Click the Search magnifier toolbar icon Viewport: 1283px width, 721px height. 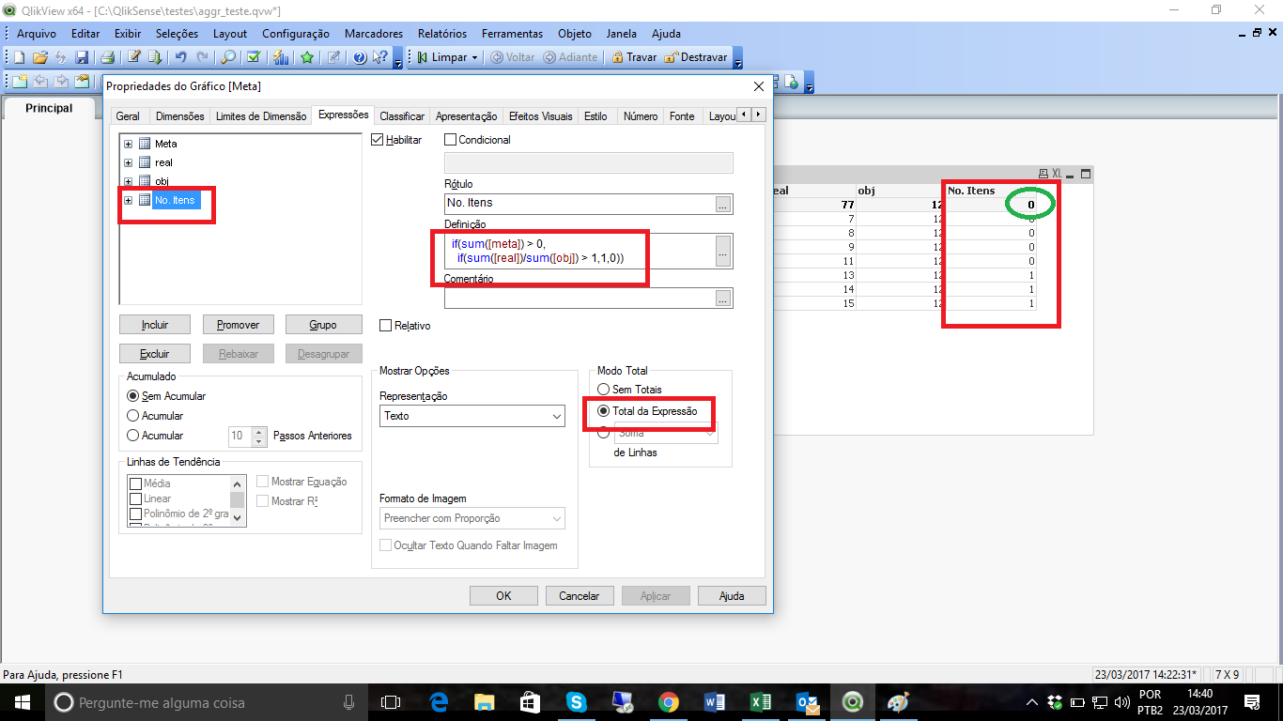tap(228, 57)
